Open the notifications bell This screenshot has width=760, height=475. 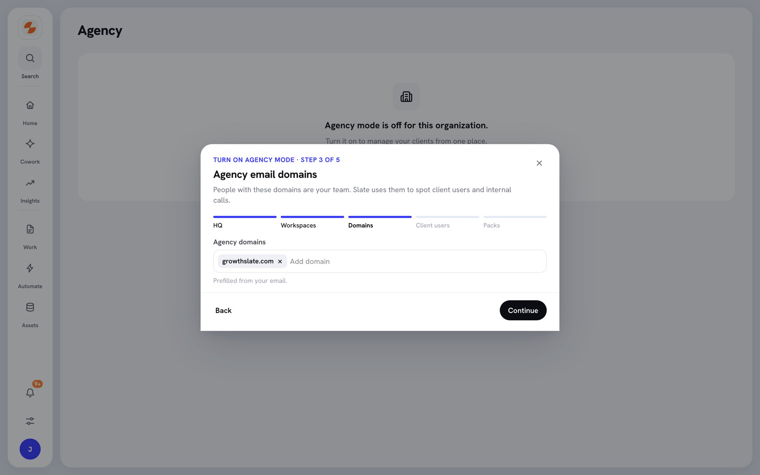pyautogui.click(x=30, y=393)
